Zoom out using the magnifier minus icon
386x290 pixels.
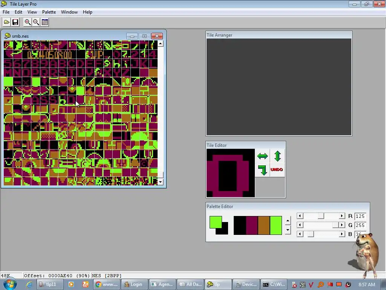coord(36,22)
